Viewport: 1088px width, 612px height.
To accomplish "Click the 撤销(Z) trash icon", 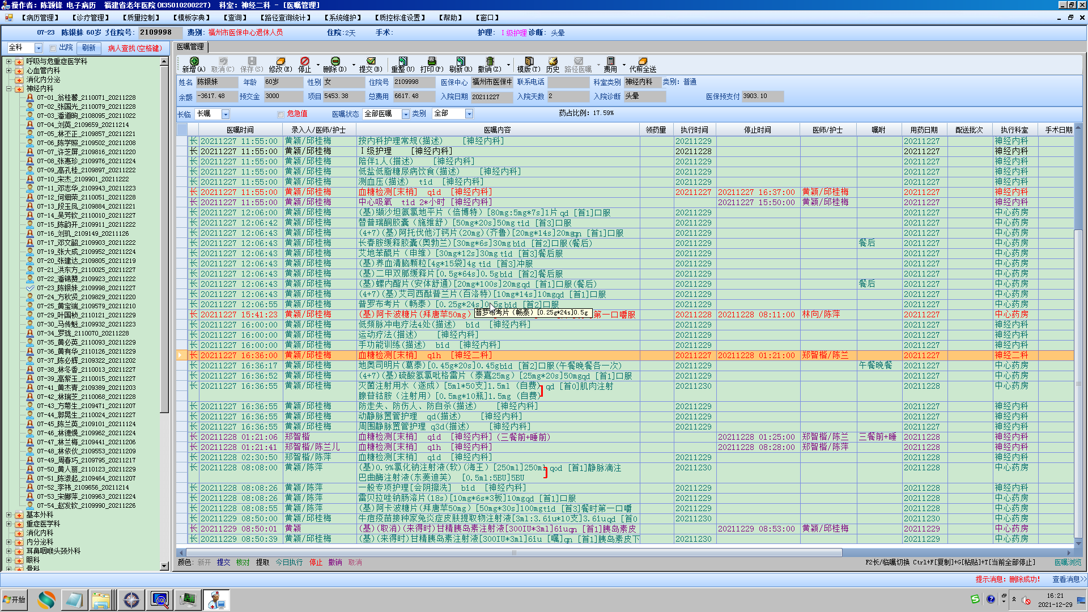I will click(x=490, y=61).
